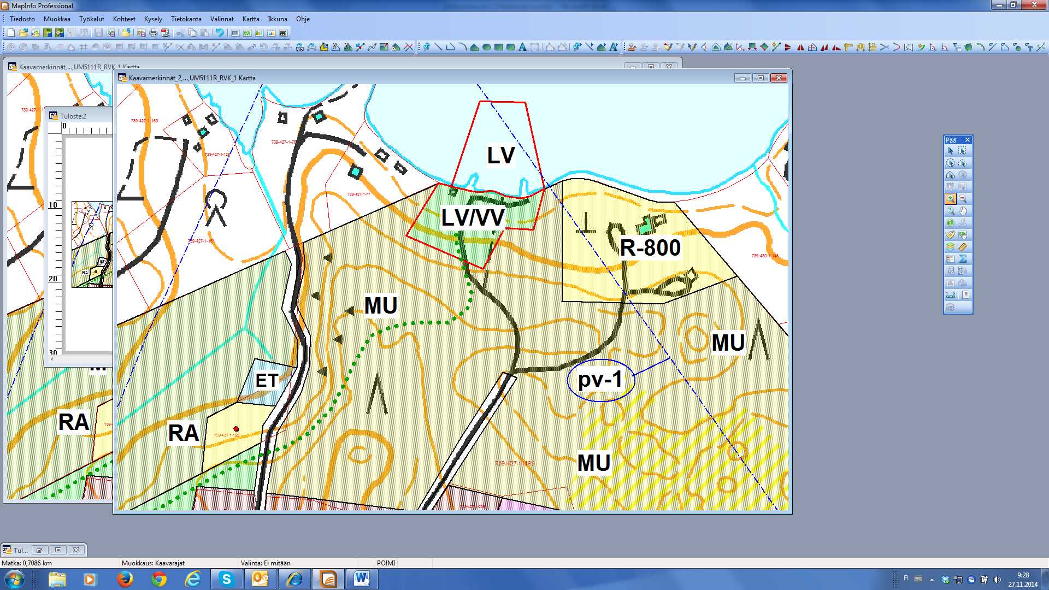Image resolution: width=1049 pixels, height=590 pixels.
Task: Click the Export to PDF icon
Action: [166, 33]
